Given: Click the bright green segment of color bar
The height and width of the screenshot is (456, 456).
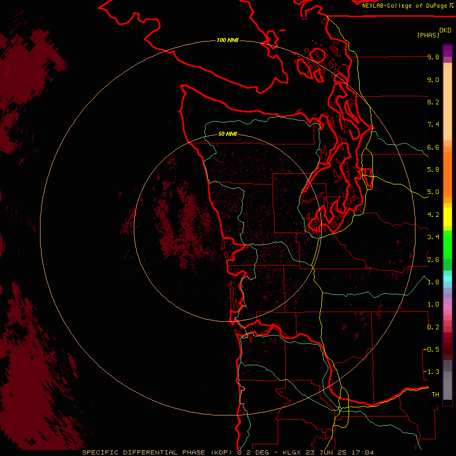Looking at the screenshot, I should tap(447, 245).
